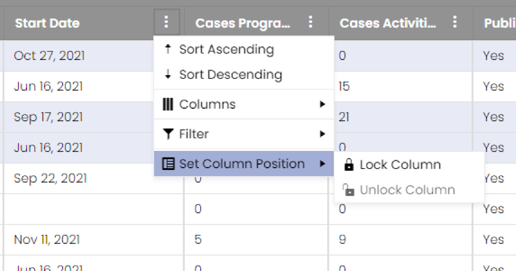Image resolution: width=516 pixels, height=271 pixels.
Task: Click the open padlock Unlock Column icon
Action: (x=348, y=190)
